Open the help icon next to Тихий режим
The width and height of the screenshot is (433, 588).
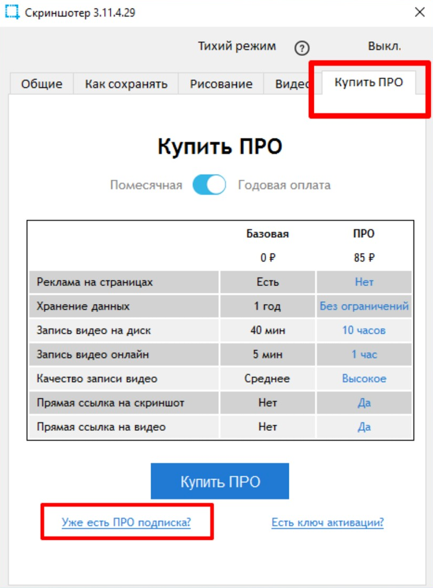point(302,48)
